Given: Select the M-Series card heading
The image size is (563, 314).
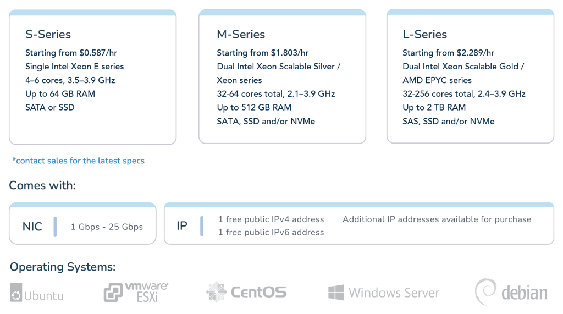Looking at the screenshot, I should 241,34.
